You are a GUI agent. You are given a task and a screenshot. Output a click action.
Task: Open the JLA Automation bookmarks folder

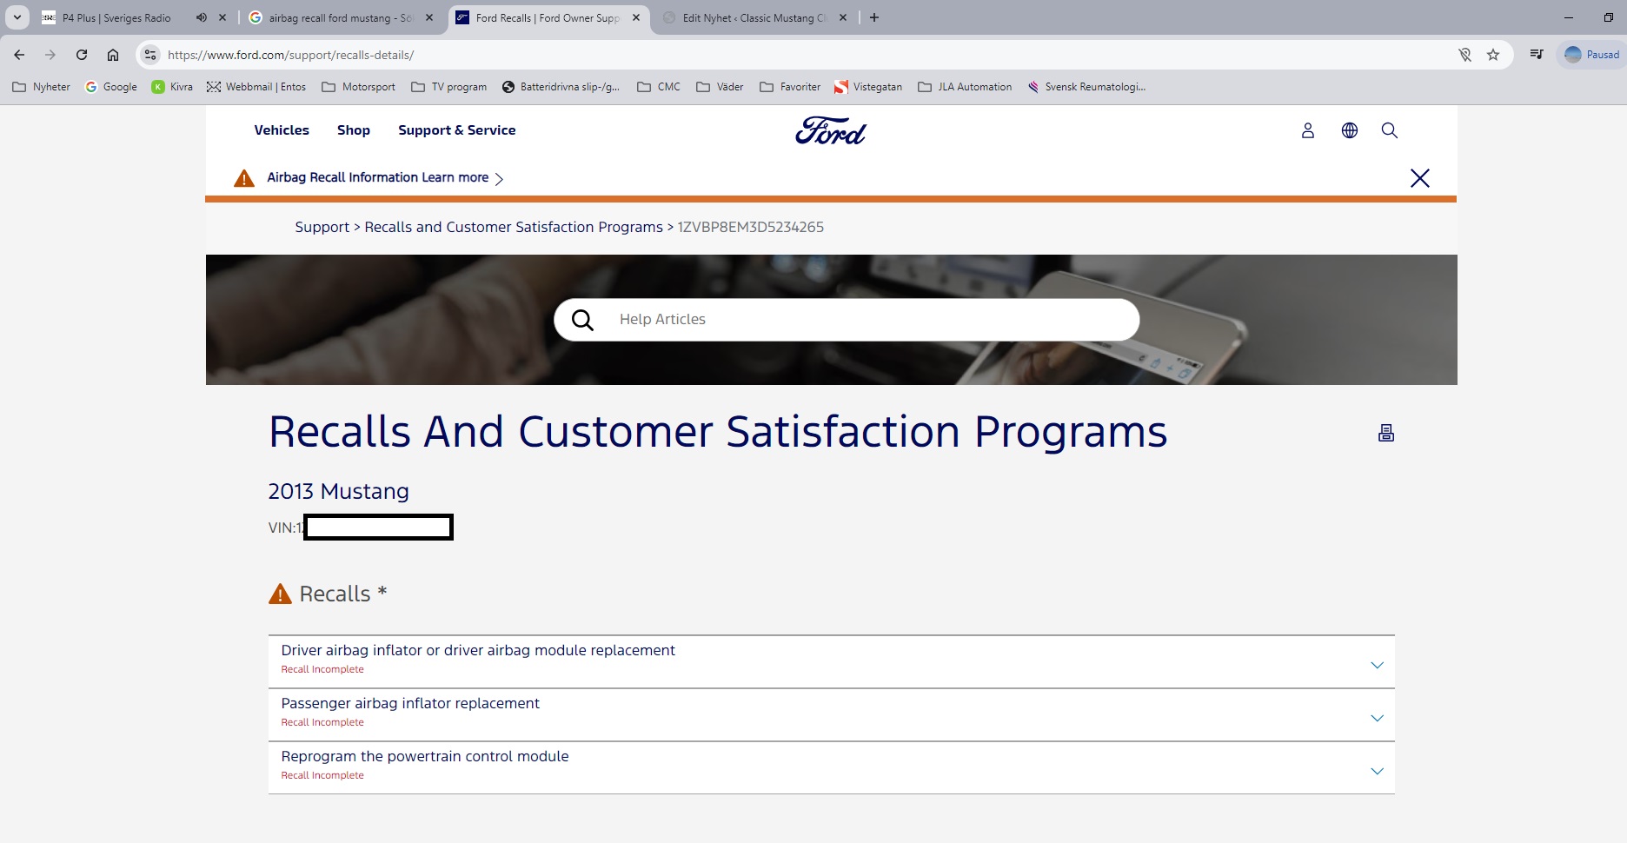tap(965, 87)
